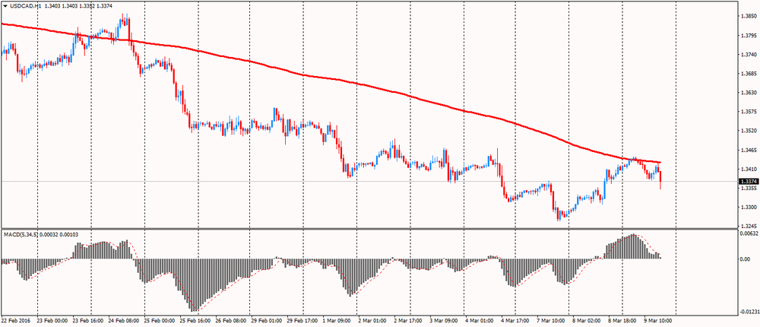Click the MACD(5,34,5) indicator label
The width and height of the screenshot is (760, 327).
tap(20, 234)
